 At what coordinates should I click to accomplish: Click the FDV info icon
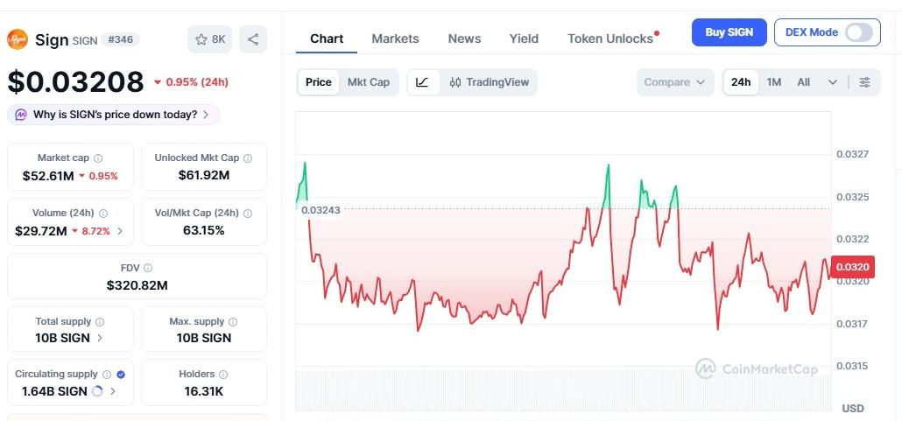point(148,268)
